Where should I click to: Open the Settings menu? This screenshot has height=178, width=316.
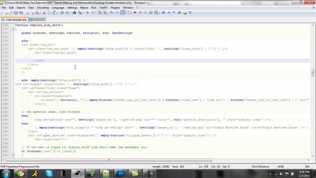tap(72, 8)
